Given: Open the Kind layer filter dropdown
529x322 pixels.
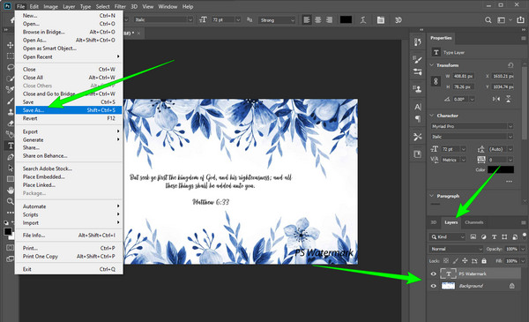Looking at the screenshot, I should 447,237.
